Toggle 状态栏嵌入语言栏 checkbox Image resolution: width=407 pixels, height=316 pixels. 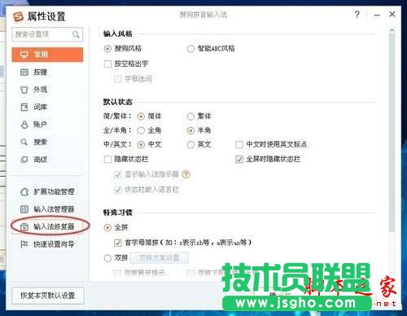click(x=117, y=190)
